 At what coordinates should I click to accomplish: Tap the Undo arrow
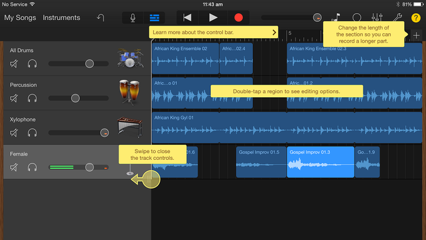[x=100, y=18]
